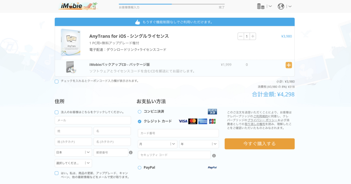Image resolution: width=351 pixels, height=184 pixels.
Task: Click the JCB card logo
Action: (212, 121)
